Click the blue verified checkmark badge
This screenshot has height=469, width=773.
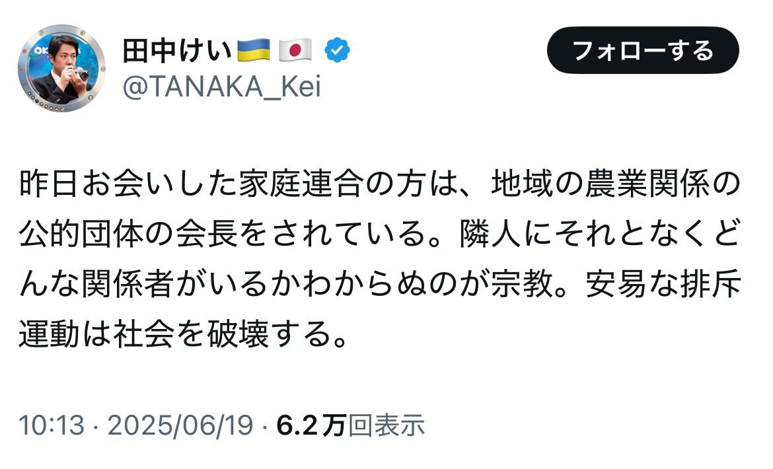tap(337, 50)
